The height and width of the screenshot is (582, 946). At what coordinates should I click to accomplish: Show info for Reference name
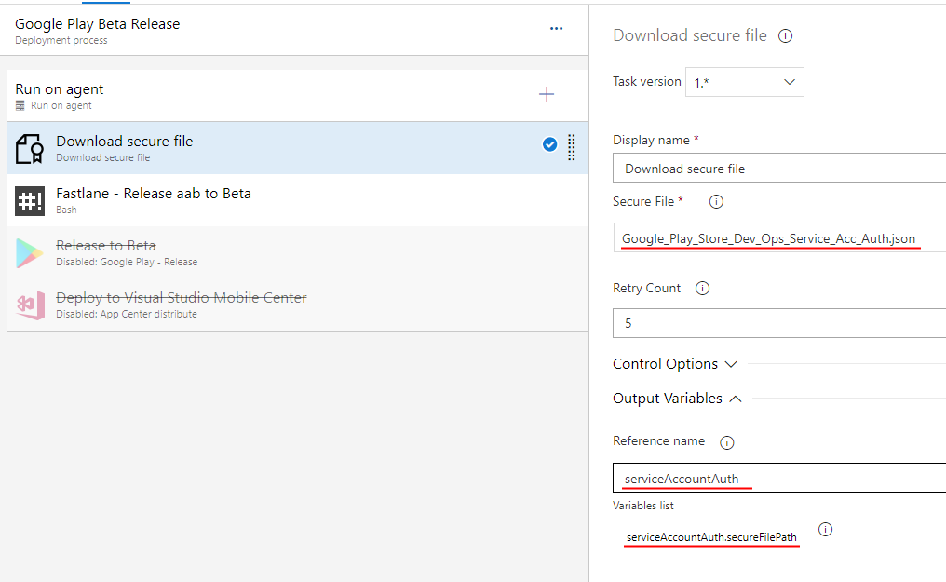pyautogui.click(x=727, y=442)
